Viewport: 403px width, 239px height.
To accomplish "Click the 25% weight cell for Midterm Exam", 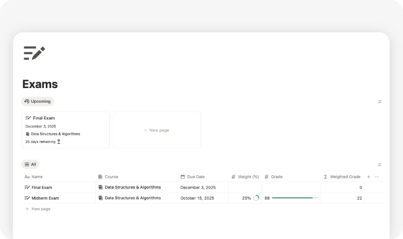I will (245, 198).
